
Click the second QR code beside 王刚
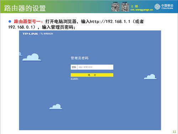125,7
